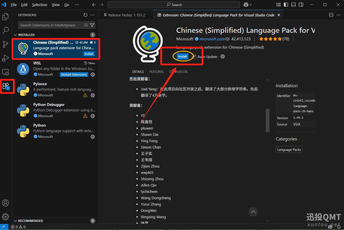Switch to Release Notes 1.101.2 tab

(127, 15)
